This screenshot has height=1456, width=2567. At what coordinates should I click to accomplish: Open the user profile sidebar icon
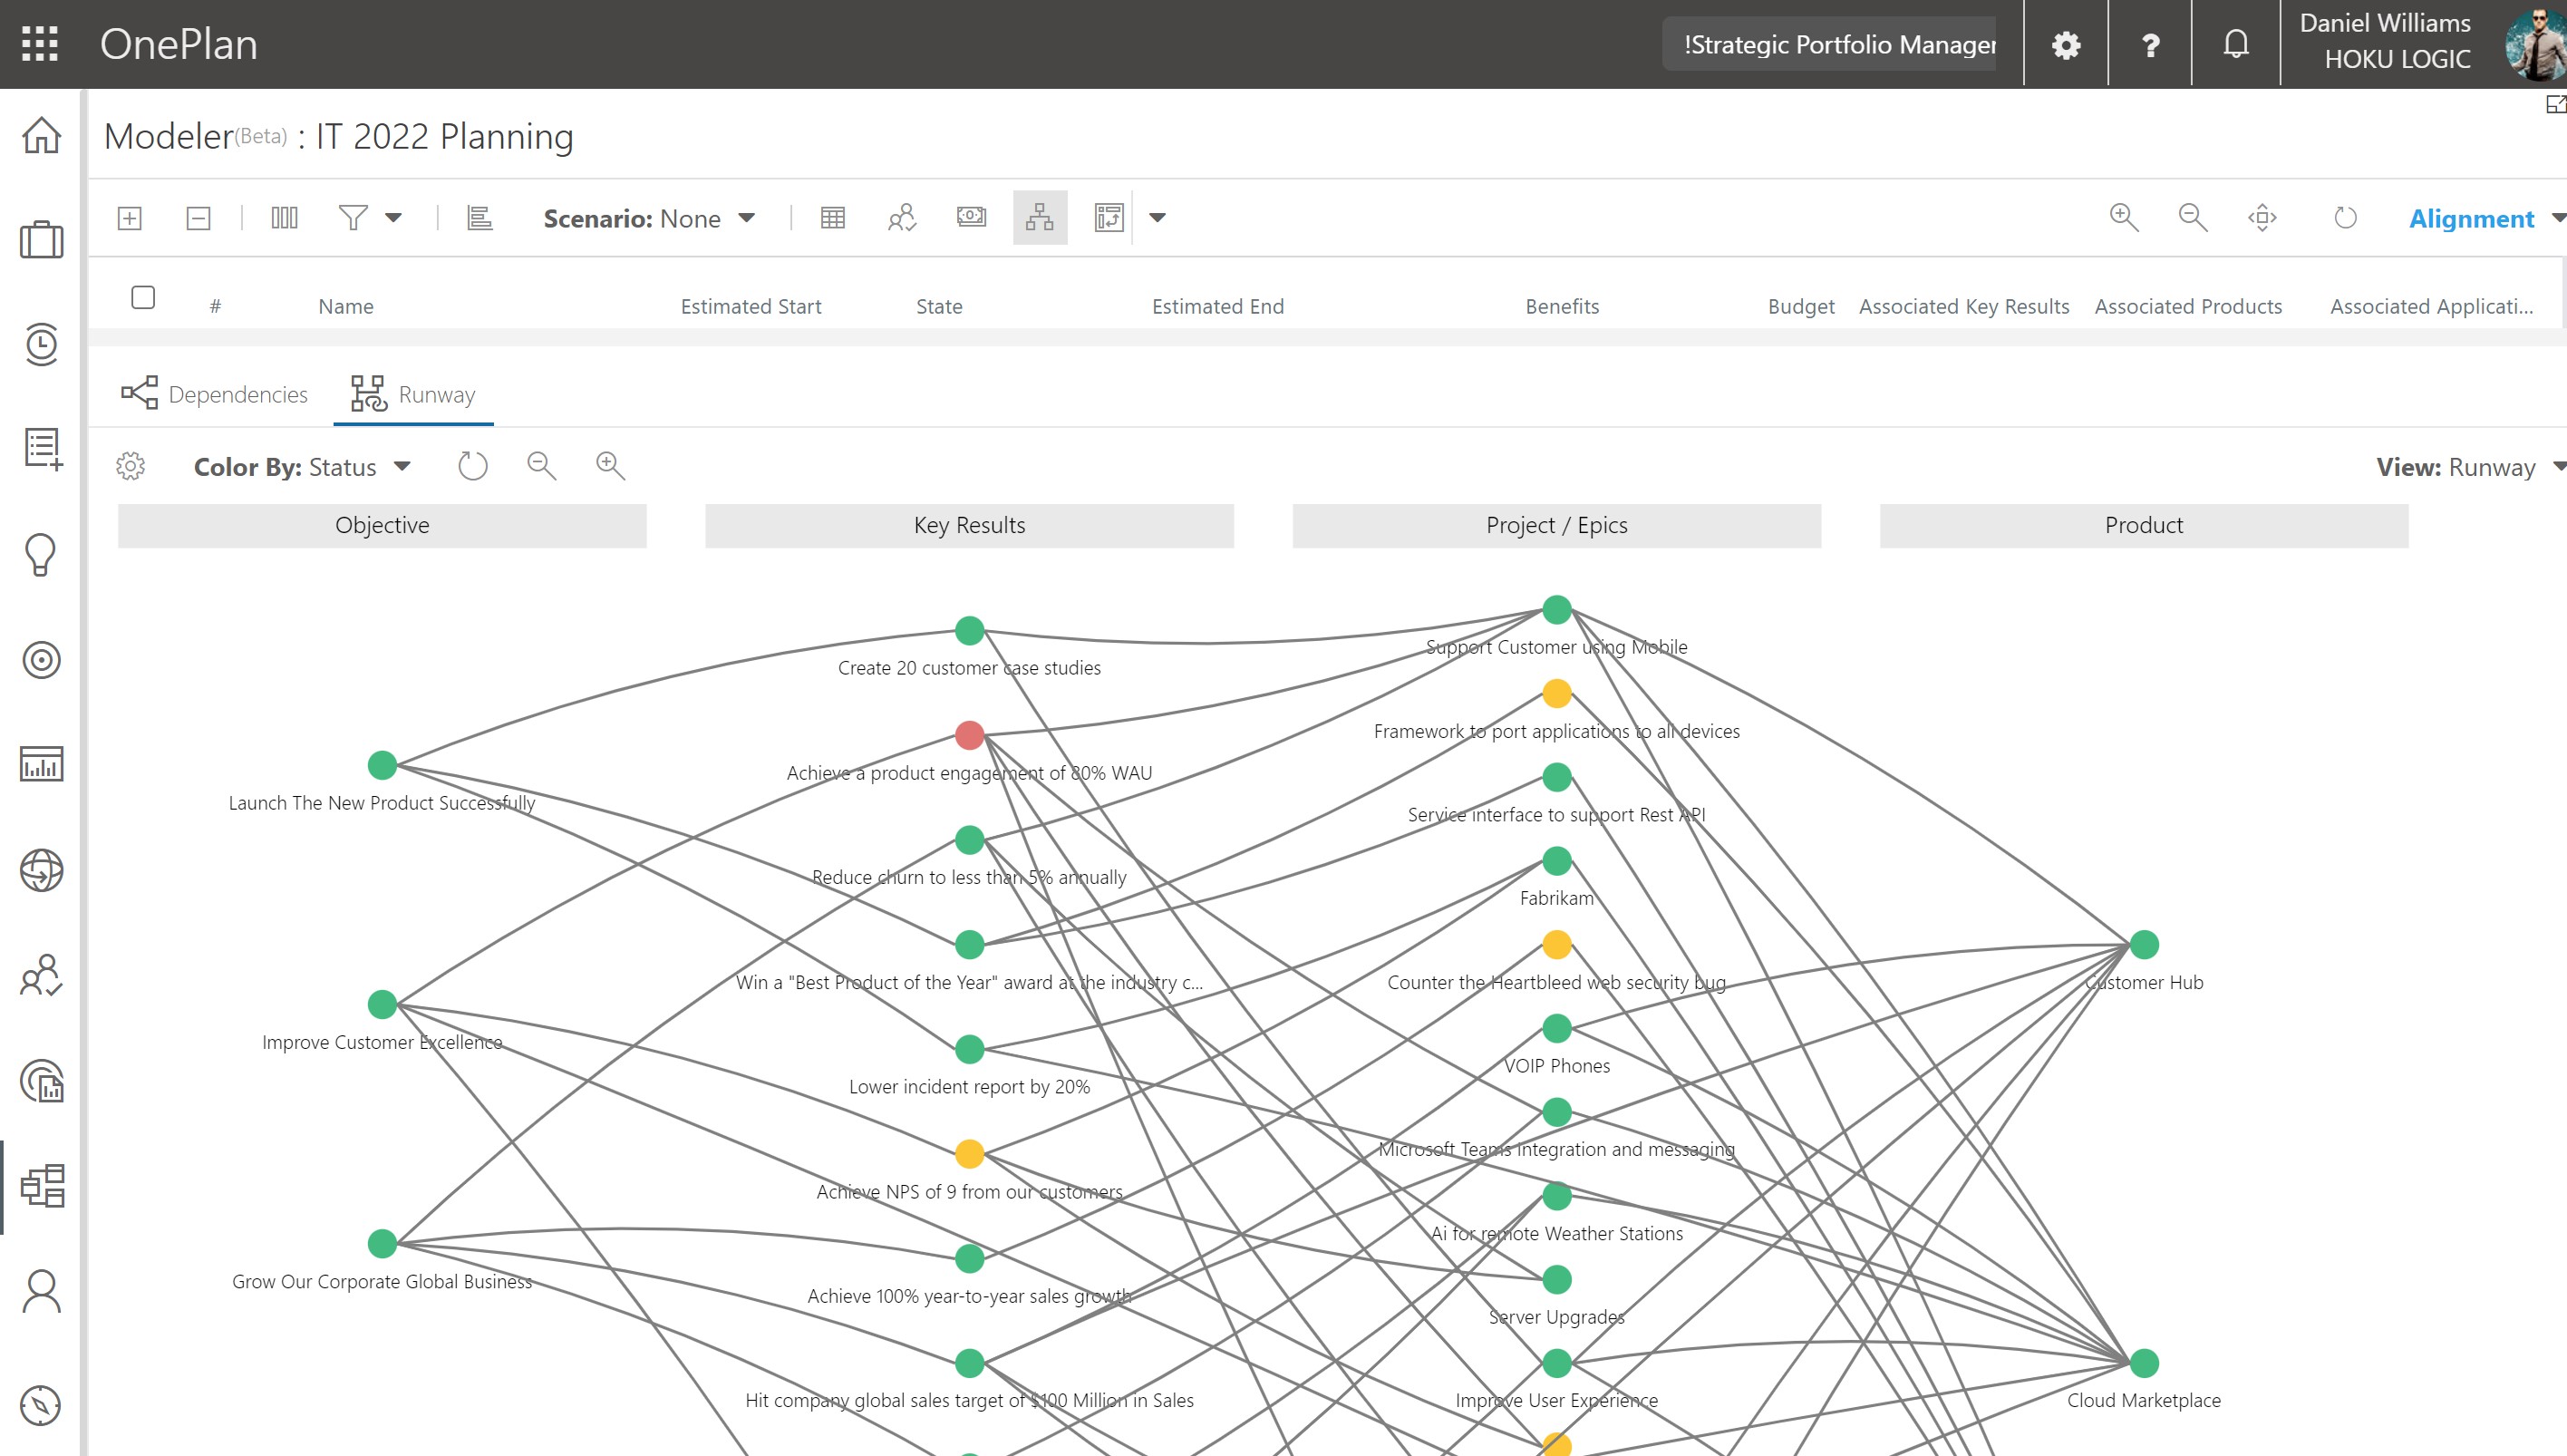pyautogui.click(x=41, y=1291)
